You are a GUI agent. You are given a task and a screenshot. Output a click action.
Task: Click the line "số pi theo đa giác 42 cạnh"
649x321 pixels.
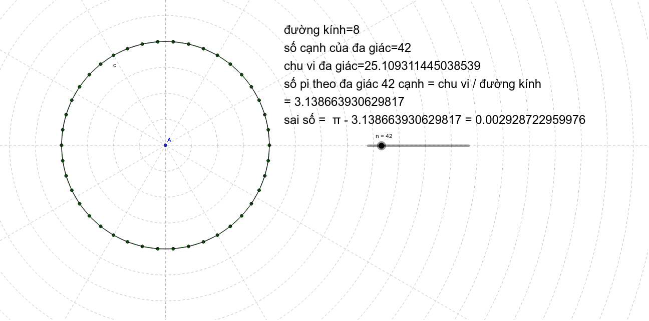point(413,84)
